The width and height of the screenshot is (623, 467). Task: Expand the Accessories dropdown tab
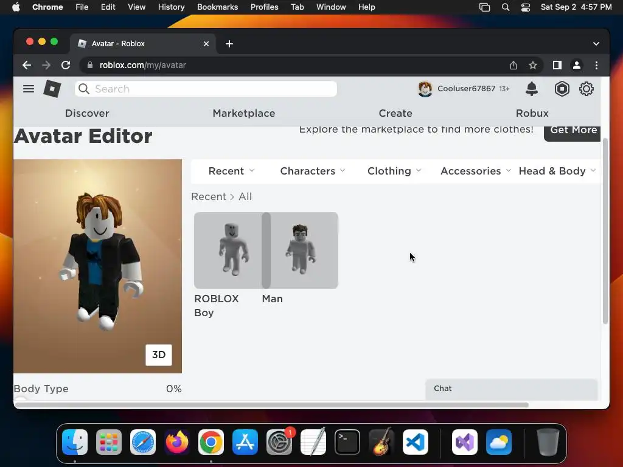(x=476, y=171)
